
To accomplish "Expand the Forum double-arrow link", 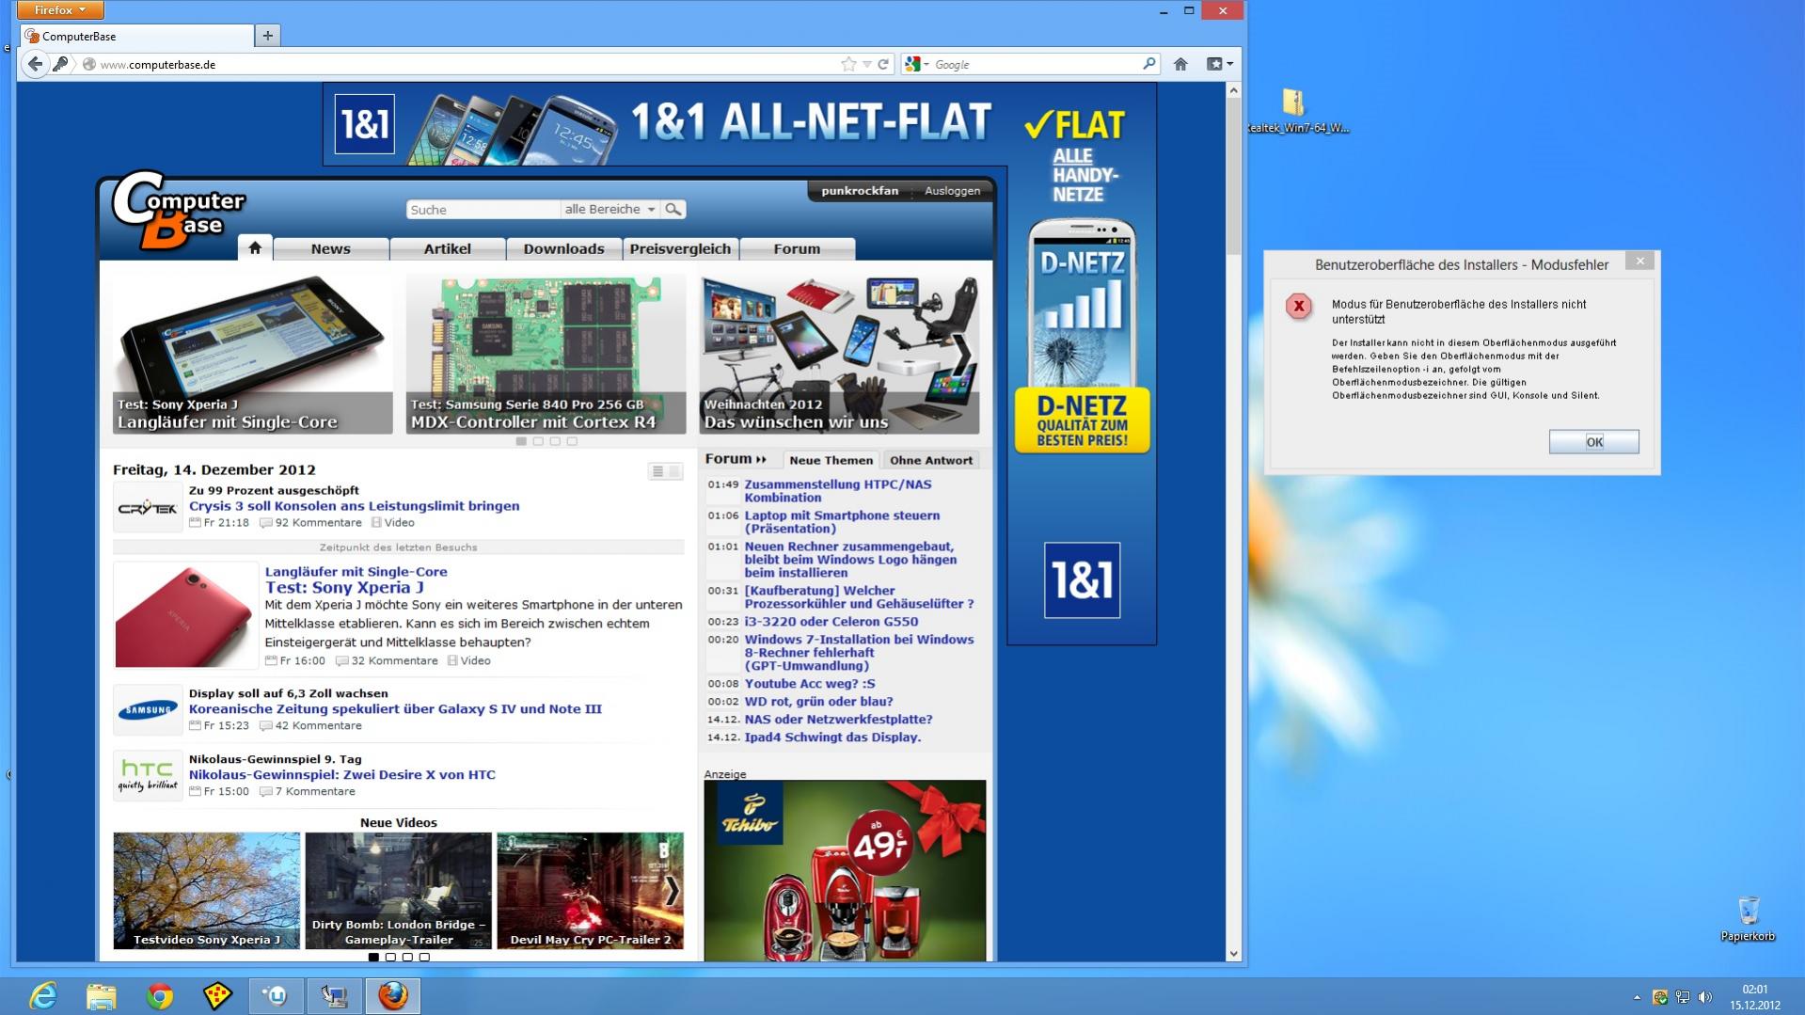I will (736, 459).
